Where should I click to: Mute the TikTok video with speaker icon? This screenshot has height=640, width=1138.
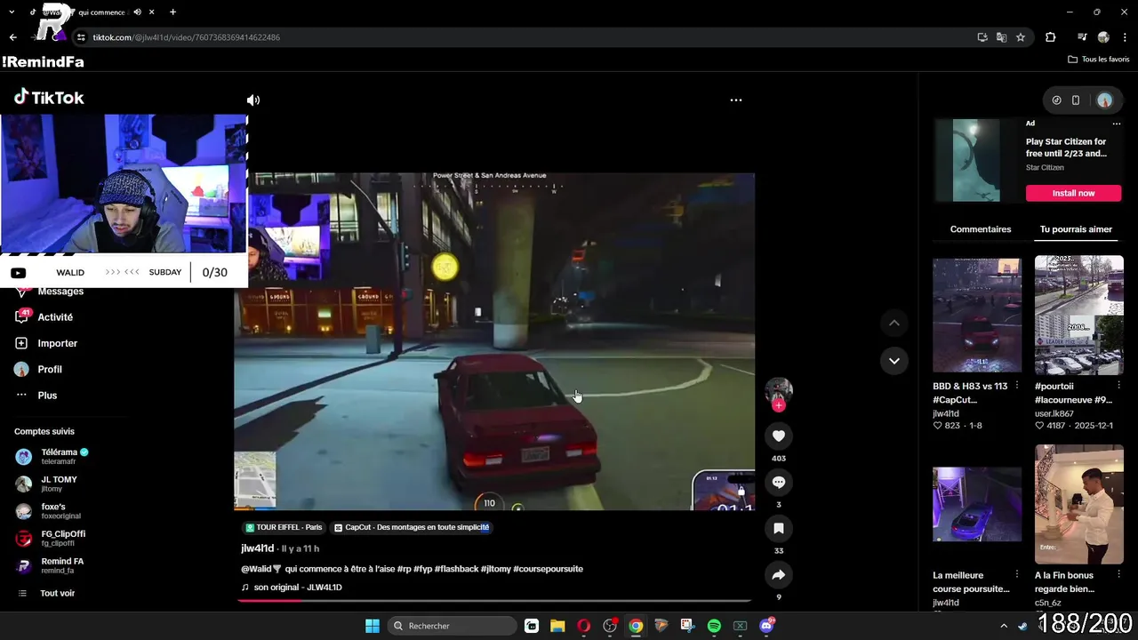253,100
